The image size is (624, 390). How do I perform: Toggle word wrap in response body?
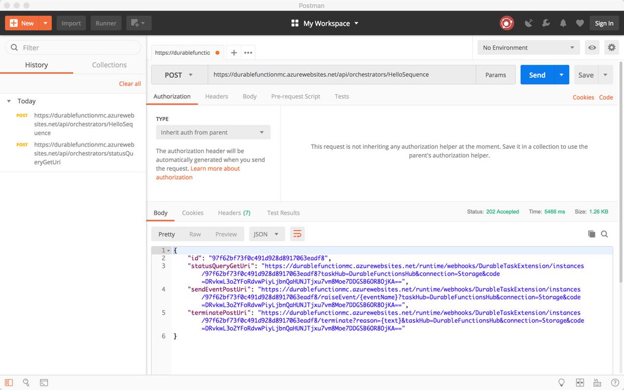(297, 234)
